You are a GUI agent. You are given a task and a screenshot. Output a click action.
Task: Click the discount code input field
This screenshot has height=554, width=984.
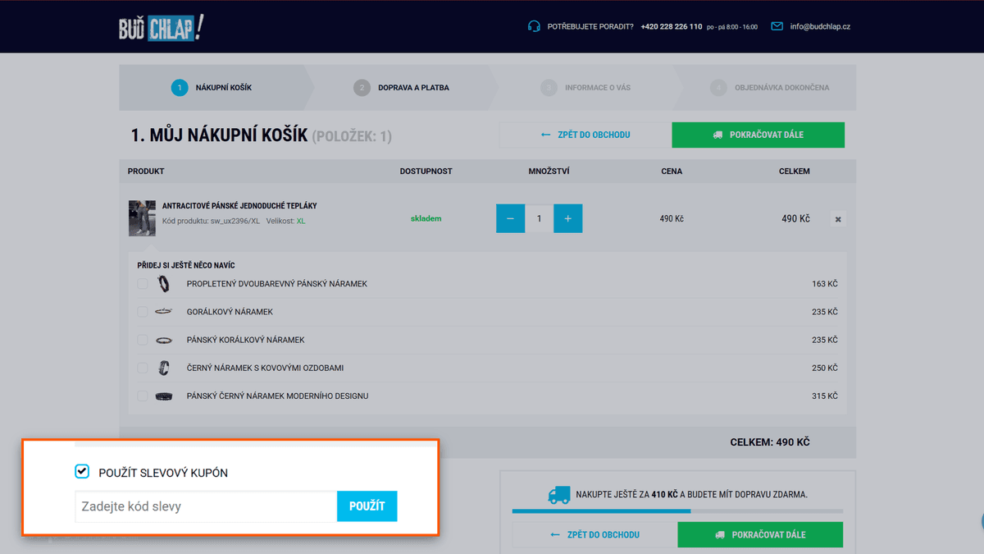pyautogui.click(x=206, y=506)
